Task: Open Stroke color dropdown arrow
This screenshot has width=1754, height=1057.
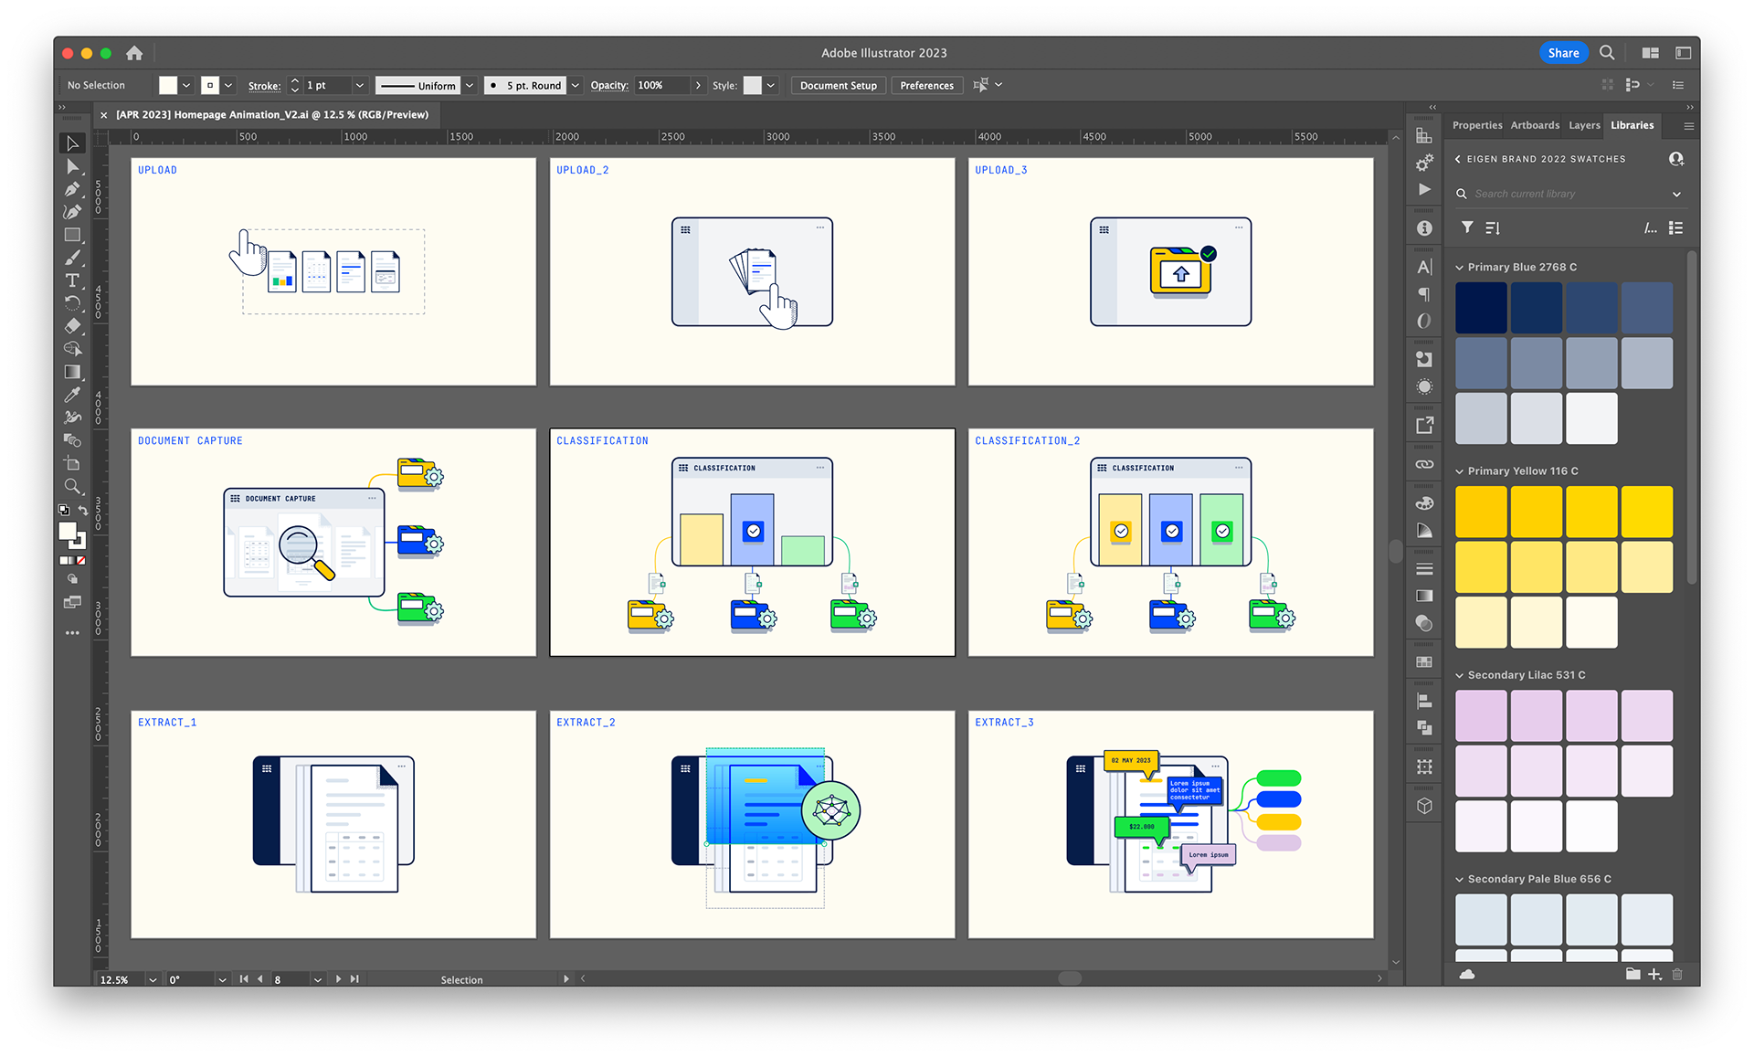Action: tap(228, 85)
